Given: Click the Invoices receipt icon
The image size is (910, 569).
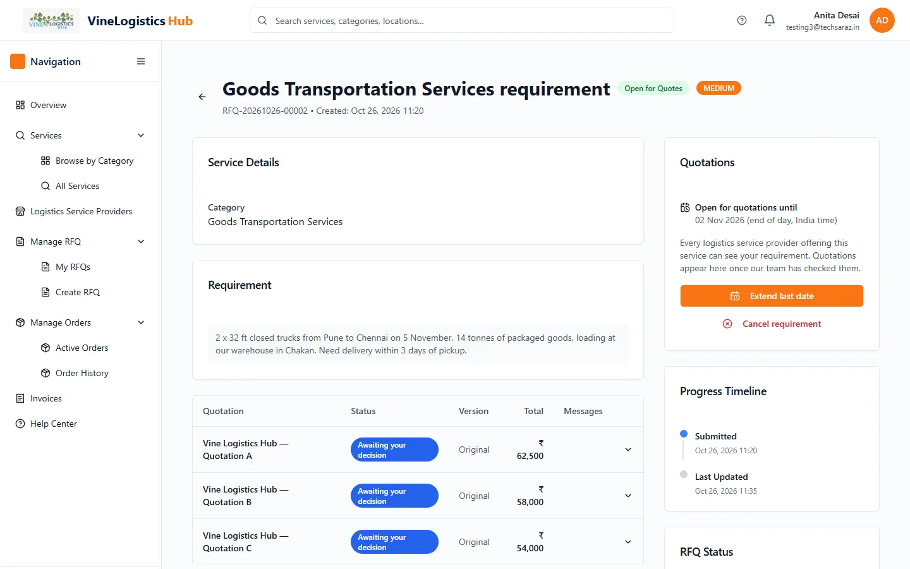Looking at the screenshot, I should (x=20, y=398).
